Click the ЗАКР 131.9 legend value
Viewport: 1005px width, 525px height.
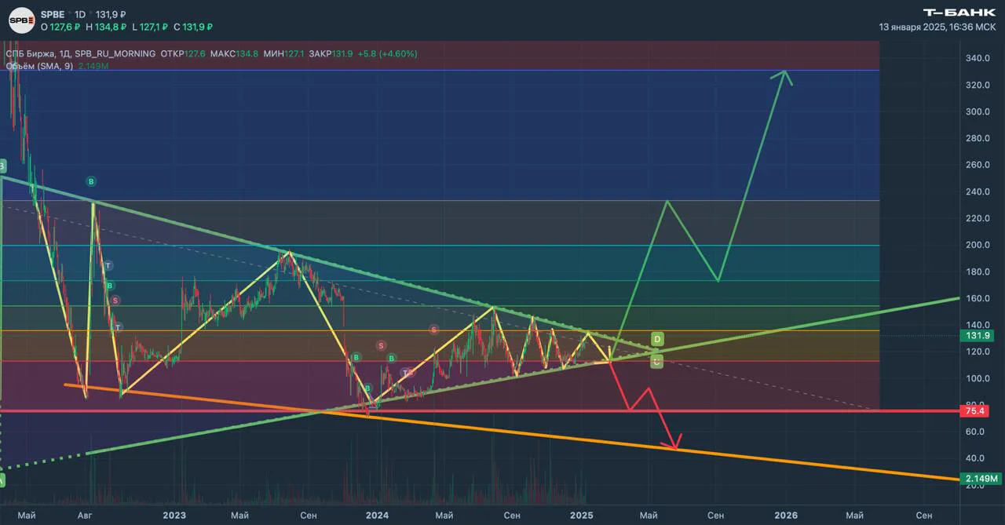(x=331, y=54)
